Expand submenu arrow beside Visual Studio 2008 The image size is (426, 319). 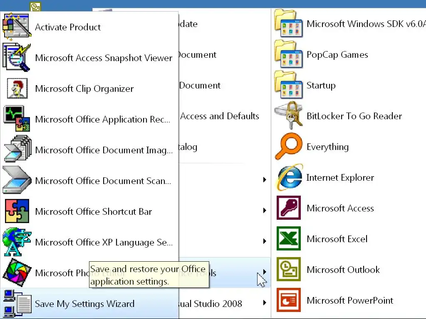(x=265, y=303)
